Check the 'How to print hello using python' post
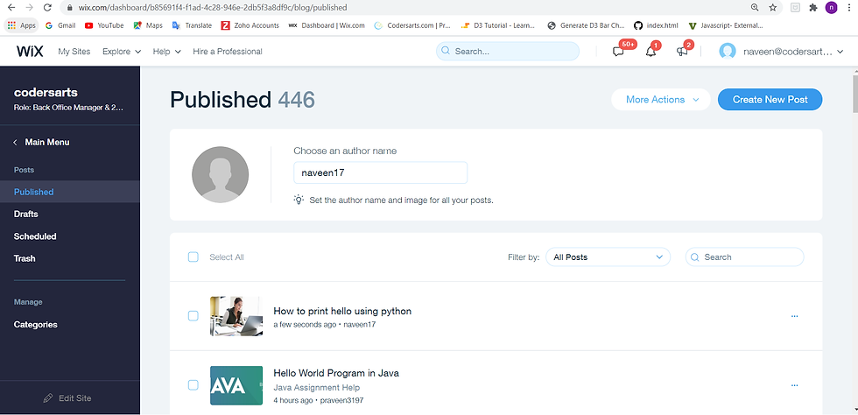 click(x=193, y=316)
